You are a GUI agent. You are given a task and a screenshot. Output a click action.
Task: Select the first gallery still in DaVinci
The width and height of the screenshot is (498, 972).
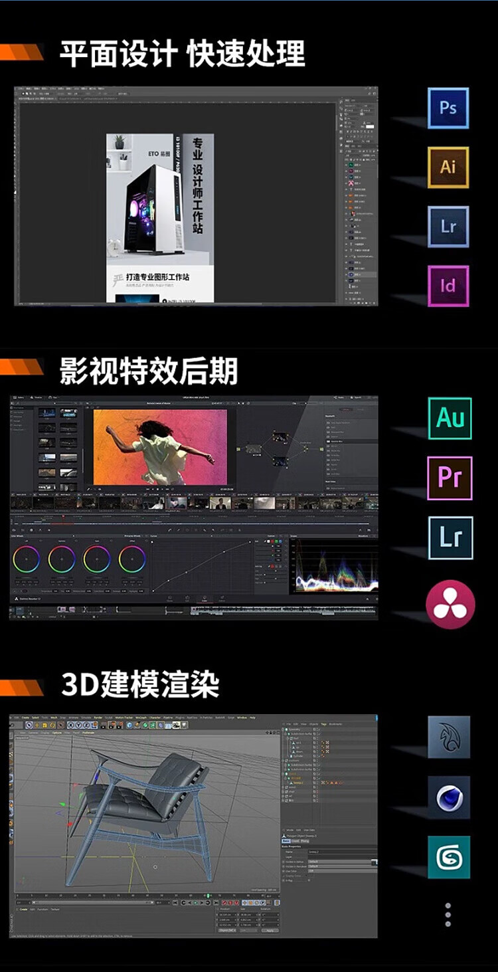point(48,413)
